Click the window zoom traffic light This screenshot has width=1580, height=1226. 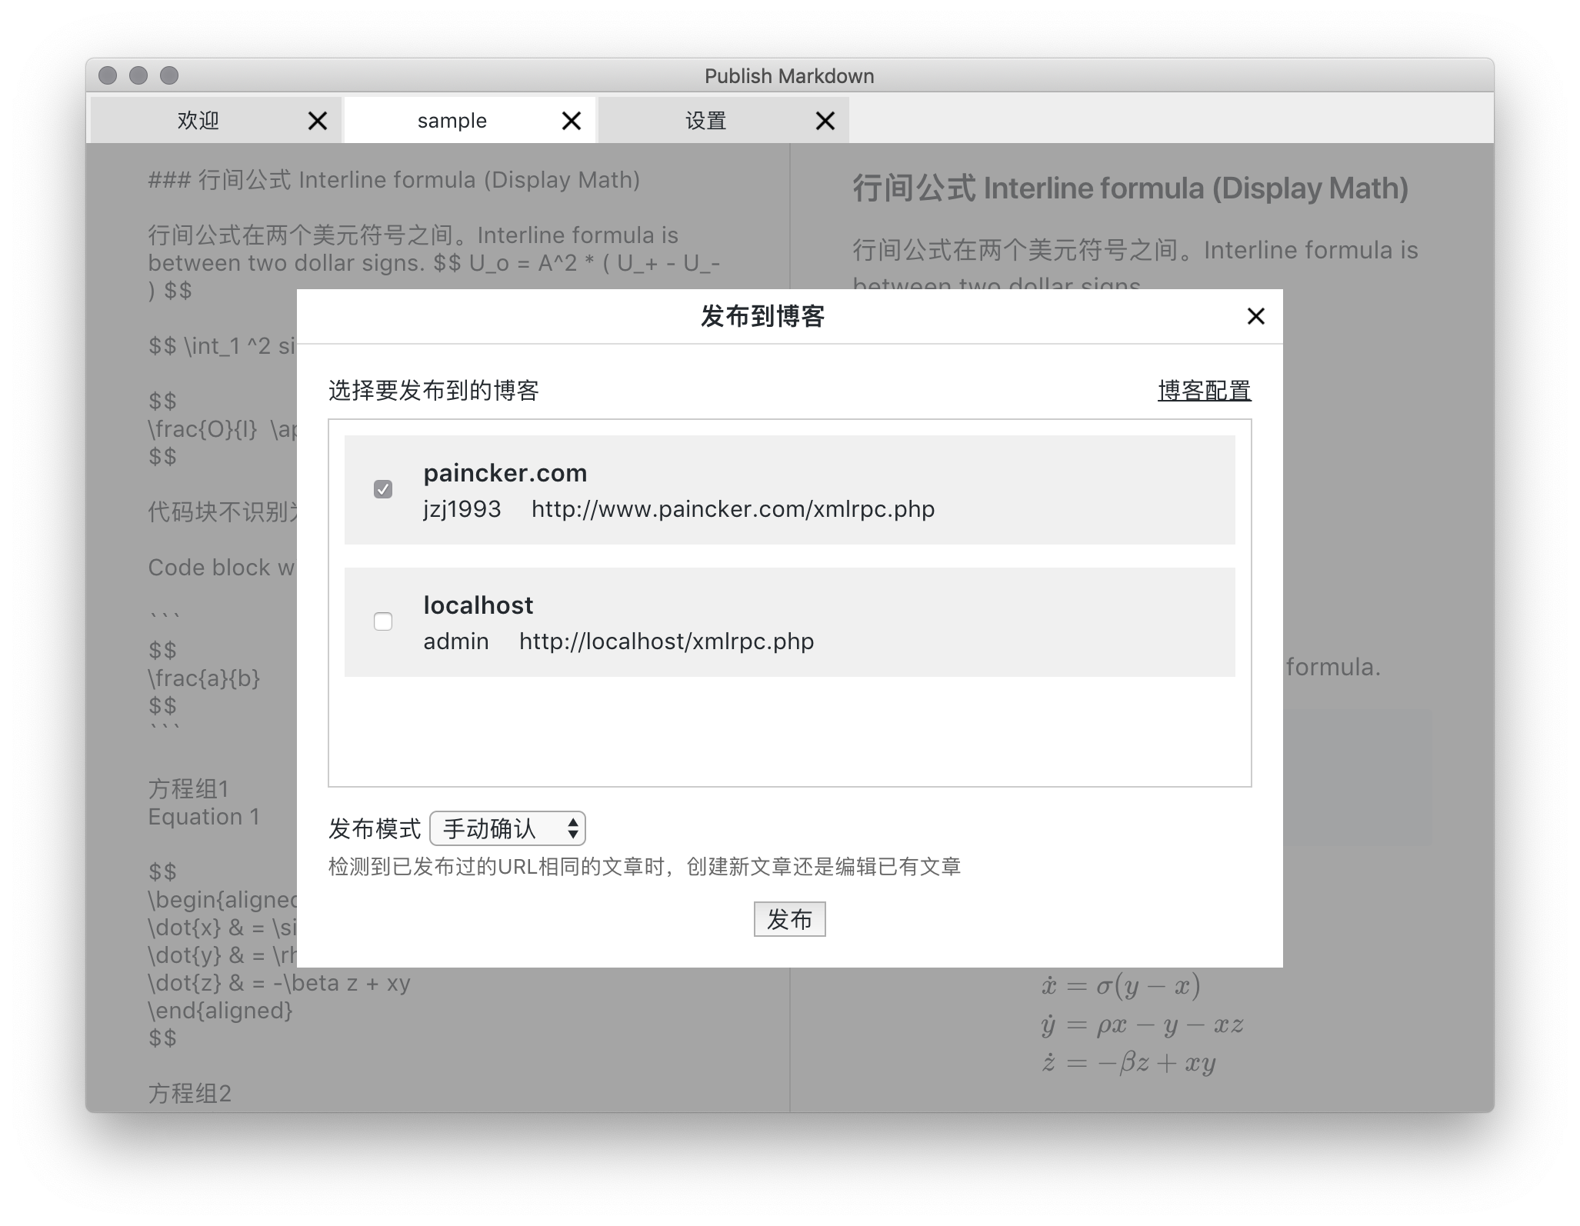tap(169, 75)
